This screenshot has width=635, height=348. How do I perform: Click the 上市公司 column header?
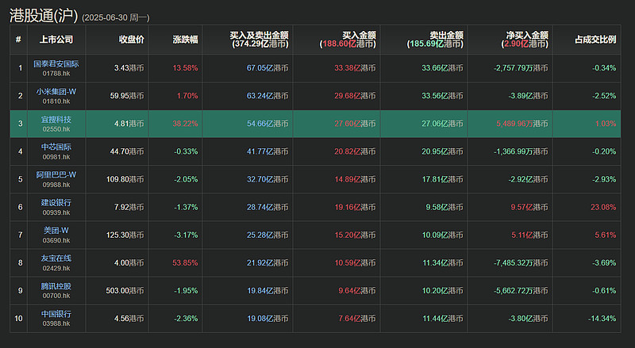point(56,40)
